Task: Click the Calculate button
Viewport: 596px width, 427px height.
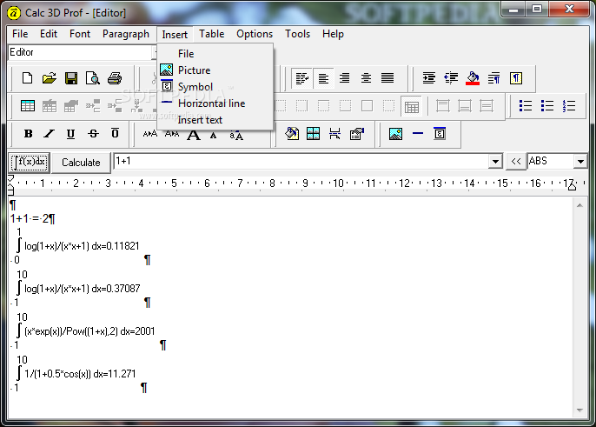Action: pyautogui.click(x=81, y=163)
